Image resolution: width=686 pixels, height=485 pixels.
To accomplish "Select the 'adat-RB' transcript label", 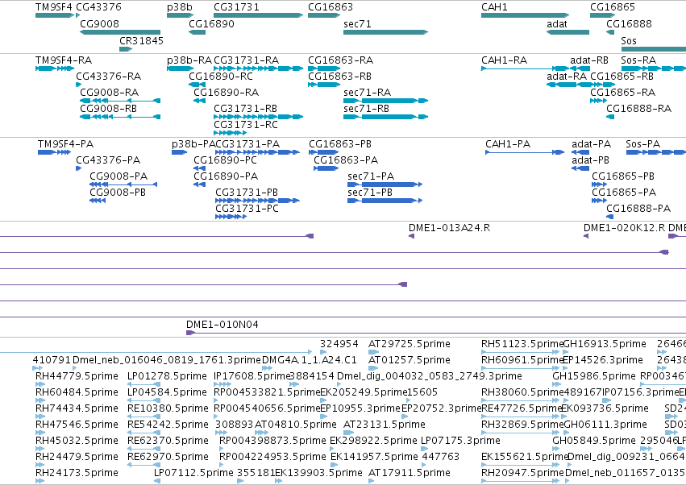I will (x=589, y=60).
